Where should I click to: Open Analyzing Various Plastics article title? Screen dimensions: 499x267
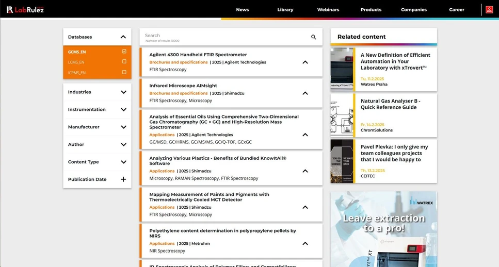218,160
